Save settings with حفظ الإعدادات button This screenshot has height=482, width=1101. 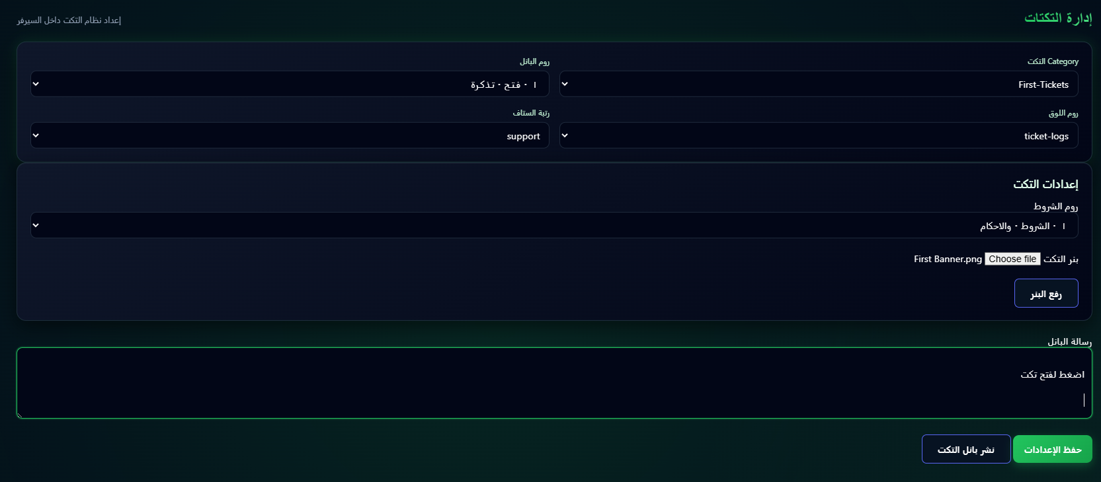pos(1052,449)
